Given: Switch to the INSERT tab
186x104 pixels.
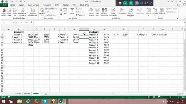Looking at the screenshot, I should coord(22,5).
